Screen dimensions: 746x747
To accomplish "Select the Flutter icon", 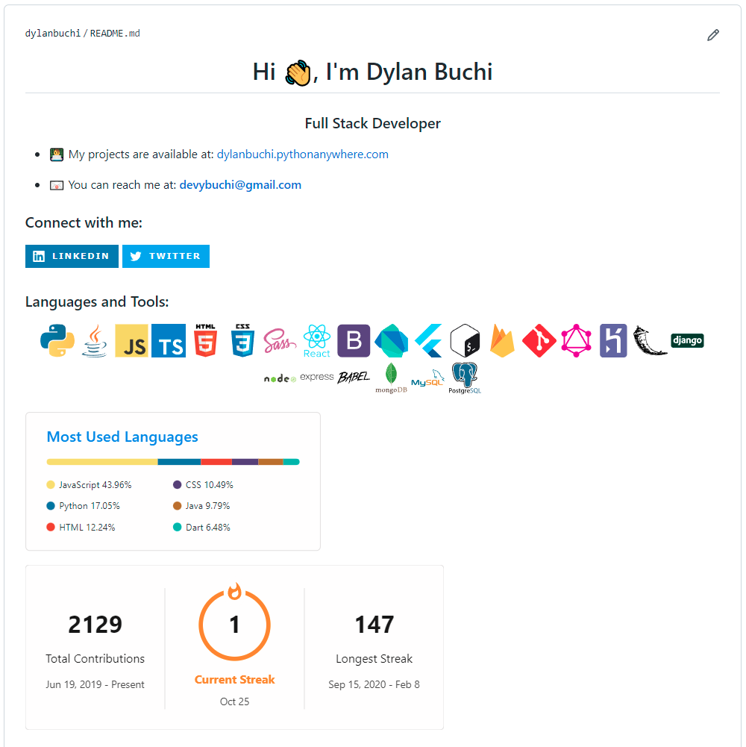I will coord(428,340).
